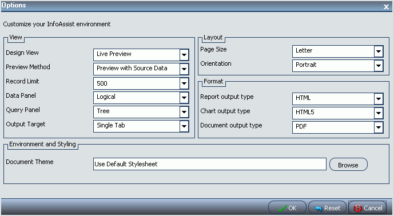Click the Design View label
The width and height of the screenshot is (394, 216).
(22, 53)
